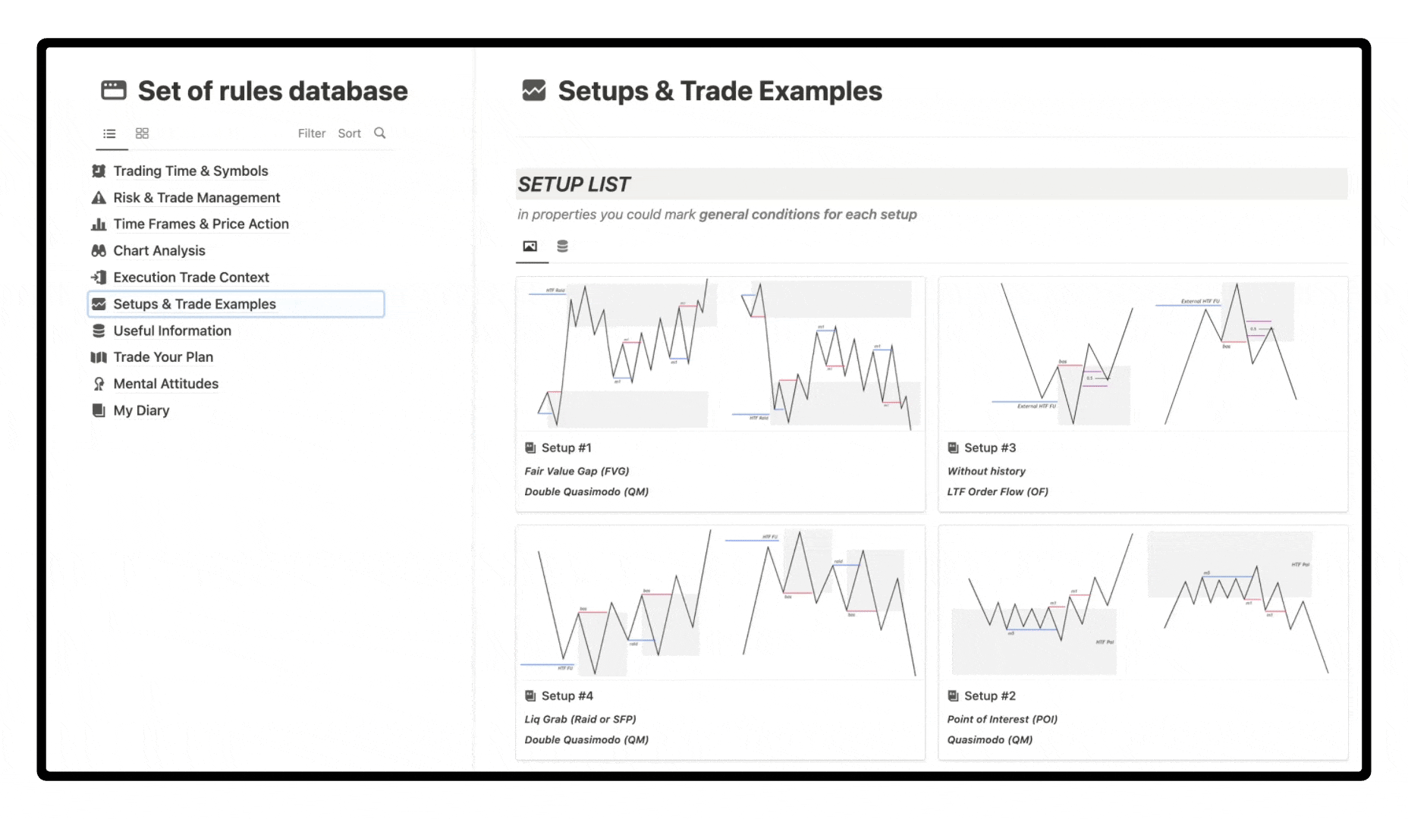The width and height of the screenshot is (1408, 819).
Task: Open Risk & Trade Management page
Action: click(x=196, y=198)
